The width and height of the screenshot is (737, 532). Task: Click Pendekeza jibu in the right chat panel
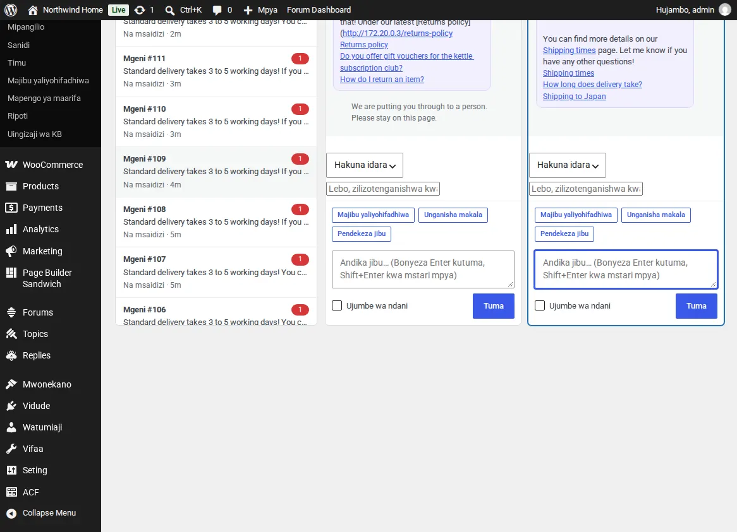click(x=564, y=233)
